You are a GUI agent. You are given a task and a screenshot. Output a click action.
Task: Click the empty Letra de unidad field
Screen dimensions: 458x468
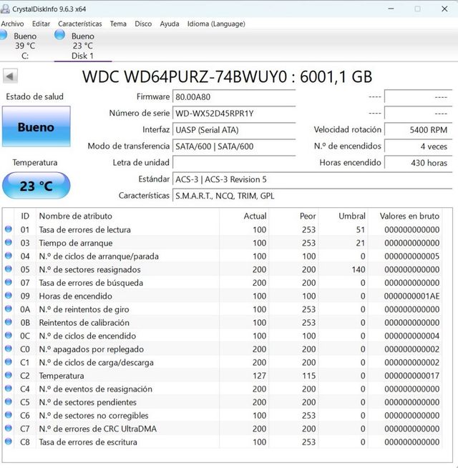point(234,163)
